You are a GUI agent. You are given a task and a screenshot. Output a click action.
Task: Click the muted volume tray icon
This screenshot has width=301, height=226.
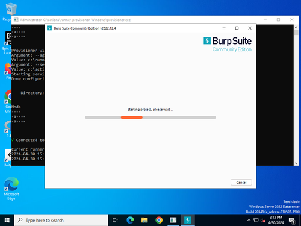click(x=263, y=220)
